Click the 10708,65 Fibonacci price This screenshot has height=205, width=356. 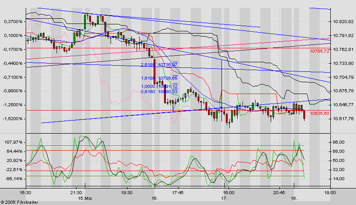[168, 78]
